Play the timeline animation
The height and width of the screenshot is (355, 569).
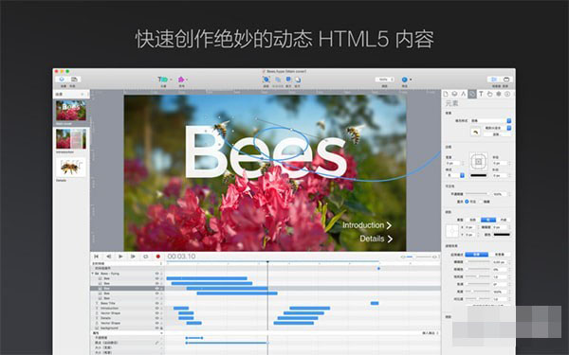point(120,257)
